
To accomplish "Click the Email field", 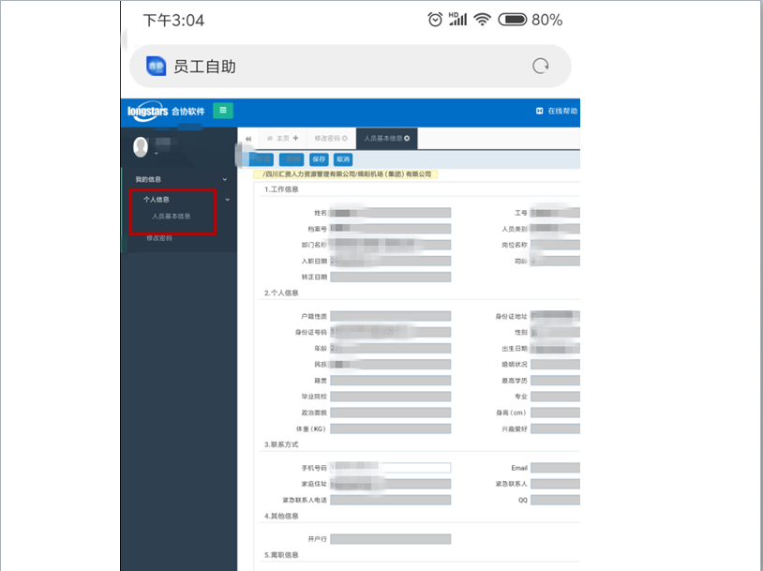I will coord(555,468).
